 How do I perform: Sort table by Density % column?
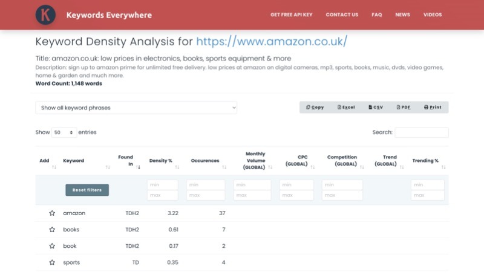[x=177, y=167]
